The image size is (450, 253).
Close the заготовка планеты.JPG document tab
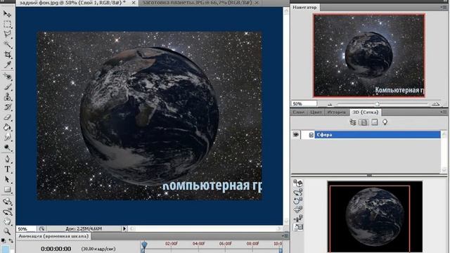tap(257, 3)
